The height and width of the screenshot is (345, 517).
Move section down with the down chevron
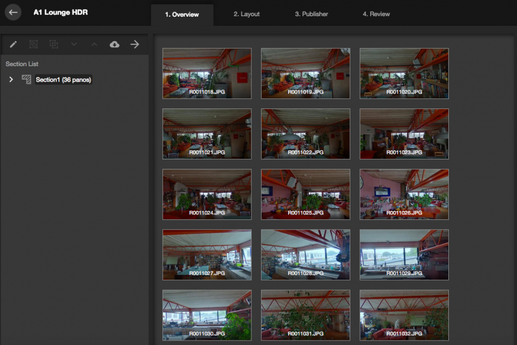74,44
